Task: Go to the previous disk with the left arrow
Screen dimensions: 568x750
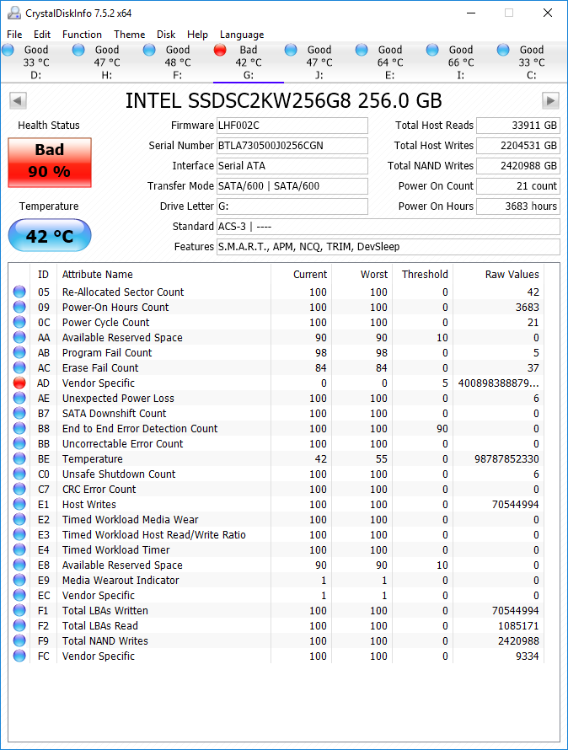Action: coord(18,101)
